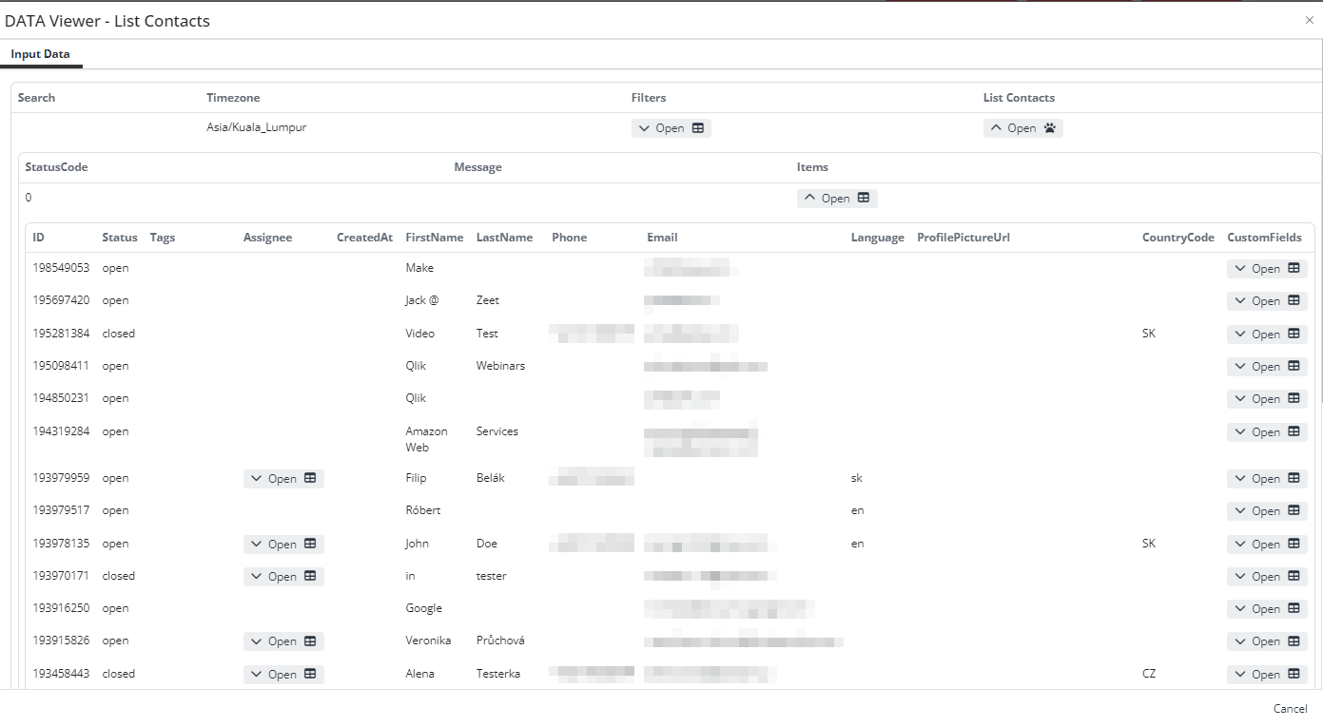The height and width of the screenshot is (727, 1323).
Task: Switch to the Input Data tab
Action: pyautogui.click(x=40, y=54)
